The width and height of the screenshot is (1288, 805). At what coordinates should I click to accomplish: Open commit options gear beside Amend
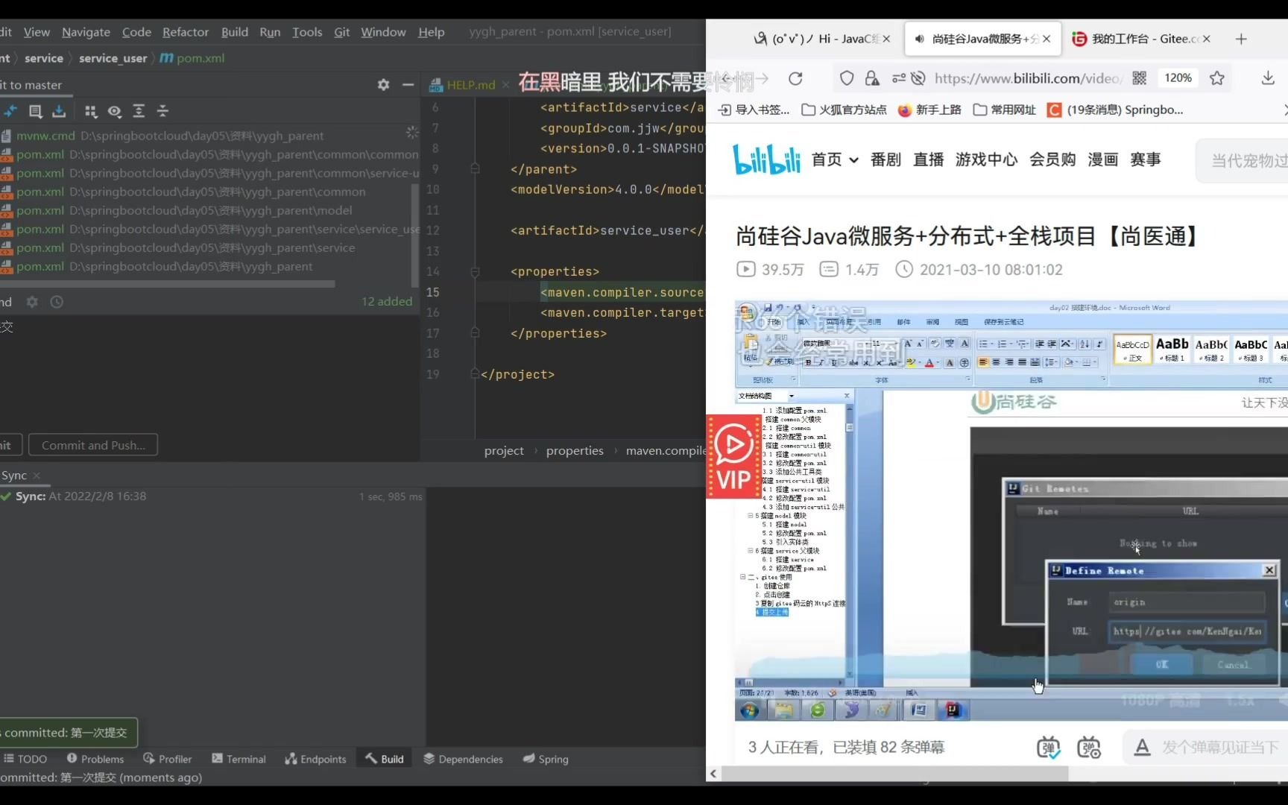pyautogui.click(x=32, y=302)
